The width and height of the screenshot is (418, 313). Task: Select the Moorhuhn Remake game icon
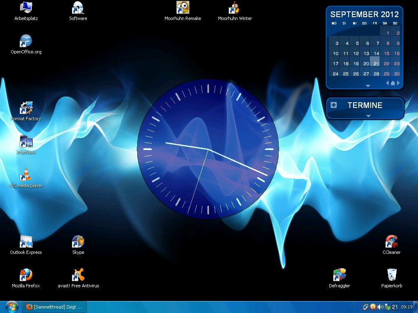point(182,11)
